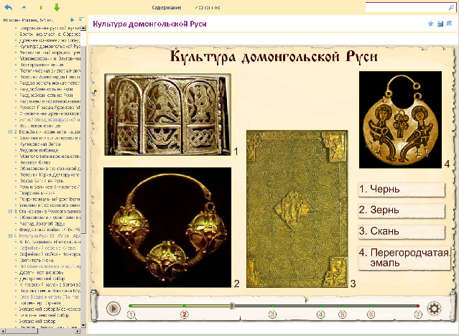
Task: Click the green panel icon in sidebar header
Action: [81, 19]
